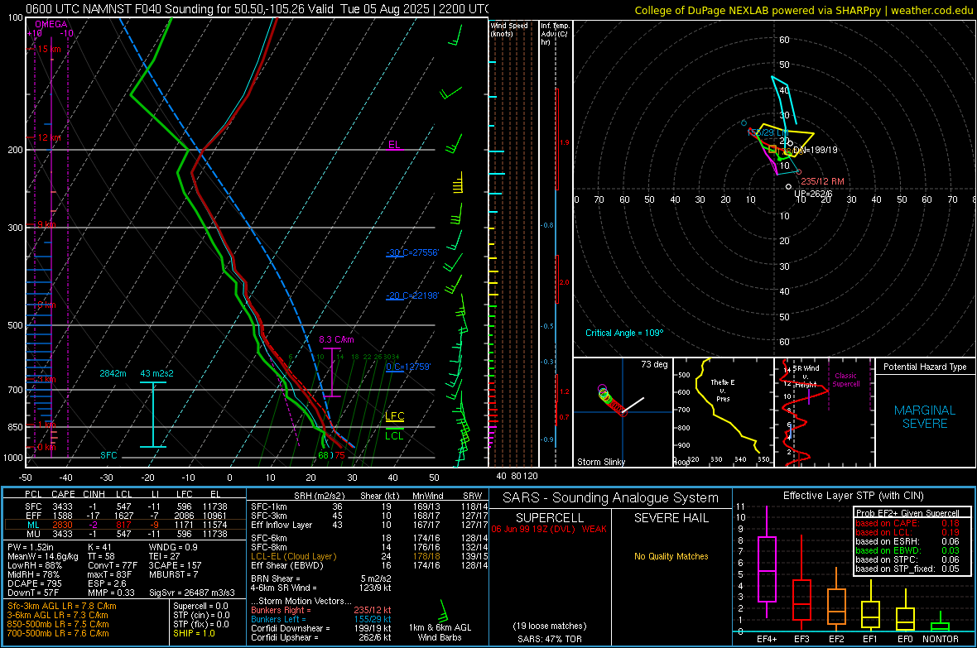Click the Eff Inflow Layer row

point(369,525)
